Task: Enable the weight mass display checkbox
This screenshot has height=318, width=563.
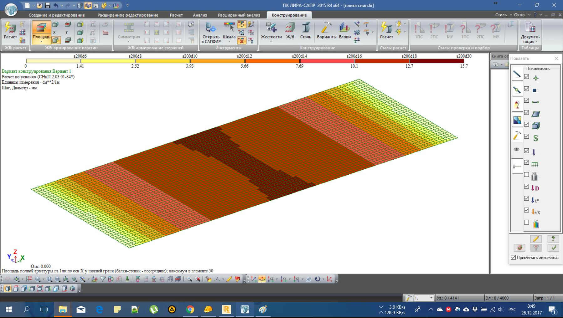Action: click(527, 175)
